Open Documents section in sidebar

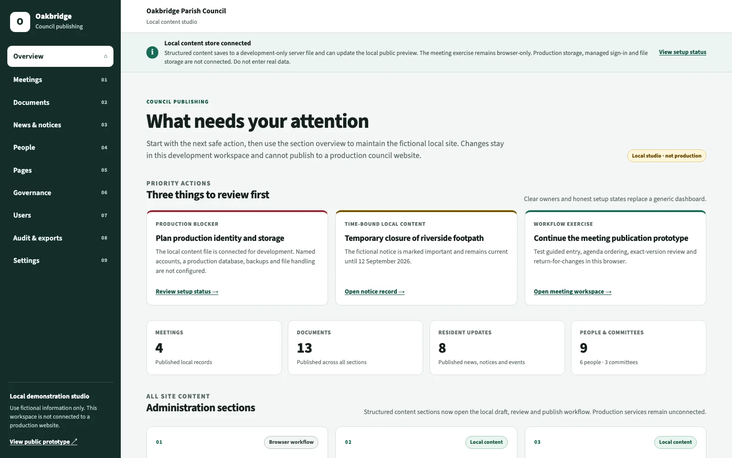pos(60,102)
